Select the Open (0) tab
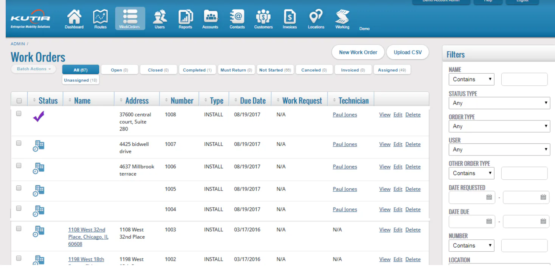Viewport: 555px width, 268px height. coord(119,70)
